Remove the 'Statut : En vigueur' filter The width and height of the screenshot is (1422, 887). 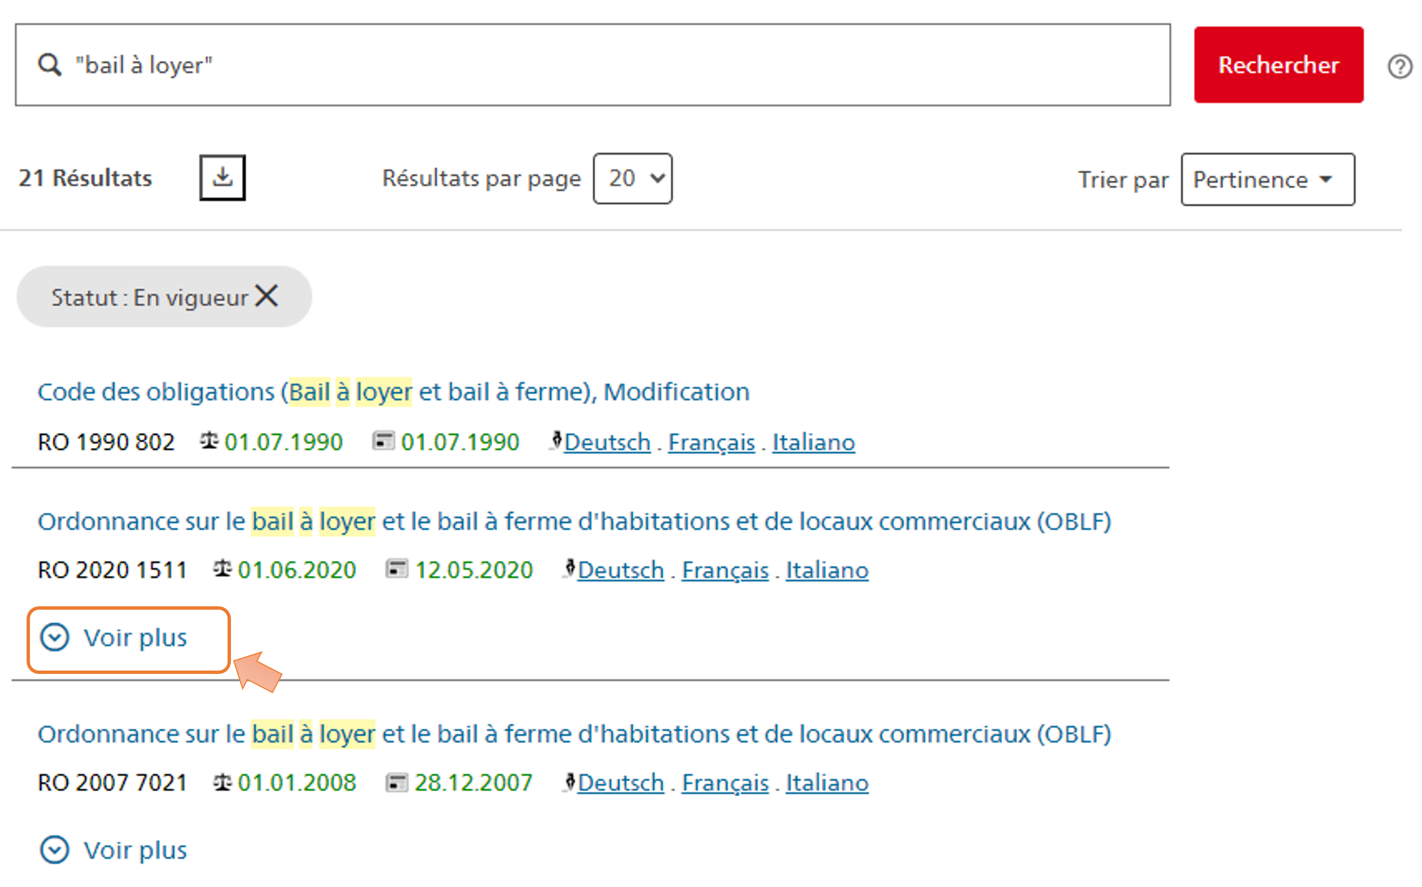click(267, 296)
